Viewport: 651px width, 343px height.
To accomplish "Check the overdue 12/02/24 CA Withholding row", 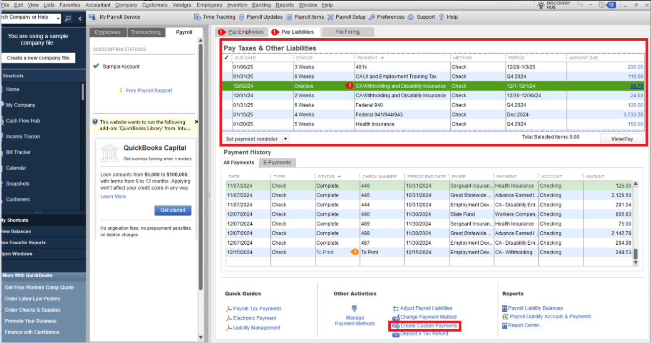I will click(x=227, y=86).
